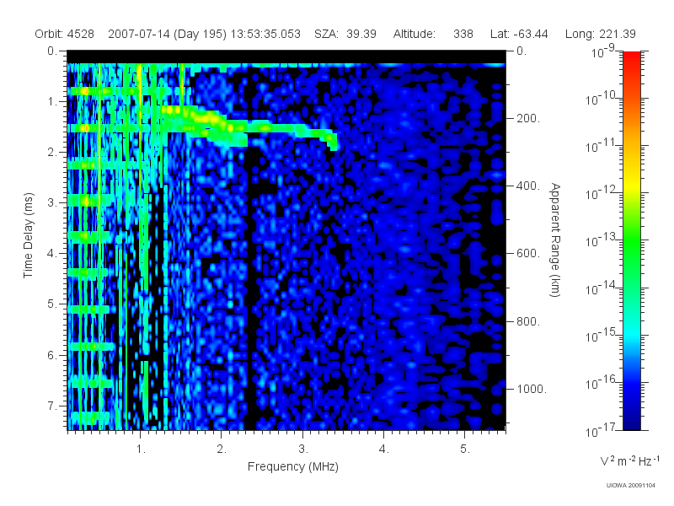Click the '600.' apparent range tick label
This screenshot has height=506, width=674.
[528, 254]
